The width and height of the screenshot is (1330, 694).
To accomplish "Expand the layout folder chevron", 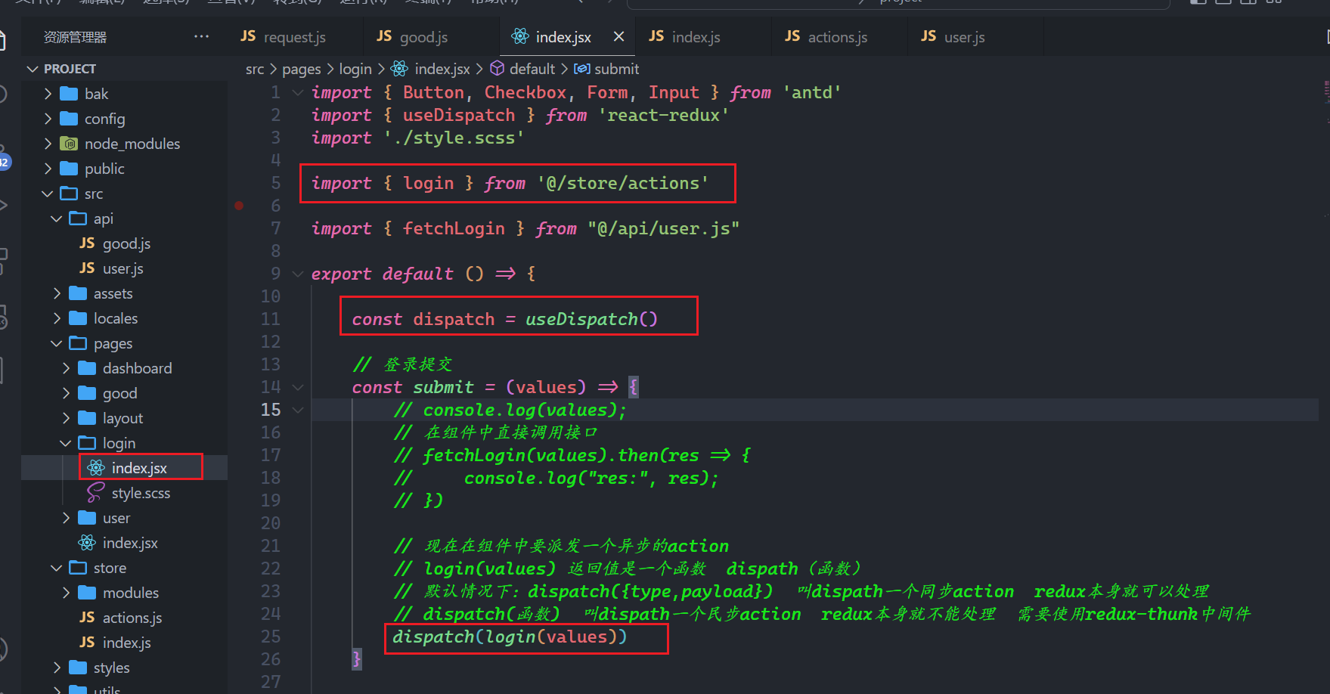I will pyautogui.click(x=66, y=418).
